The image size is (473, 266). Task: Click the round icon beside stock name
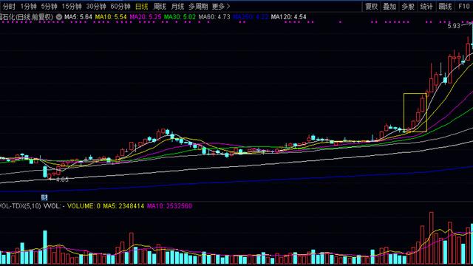pyautogui.click(x=59, y=17)
